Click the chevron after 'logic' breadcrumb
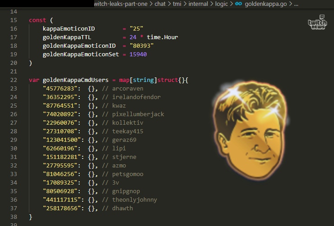Screen dimensions: 334x226 click(x=232, y=4)
